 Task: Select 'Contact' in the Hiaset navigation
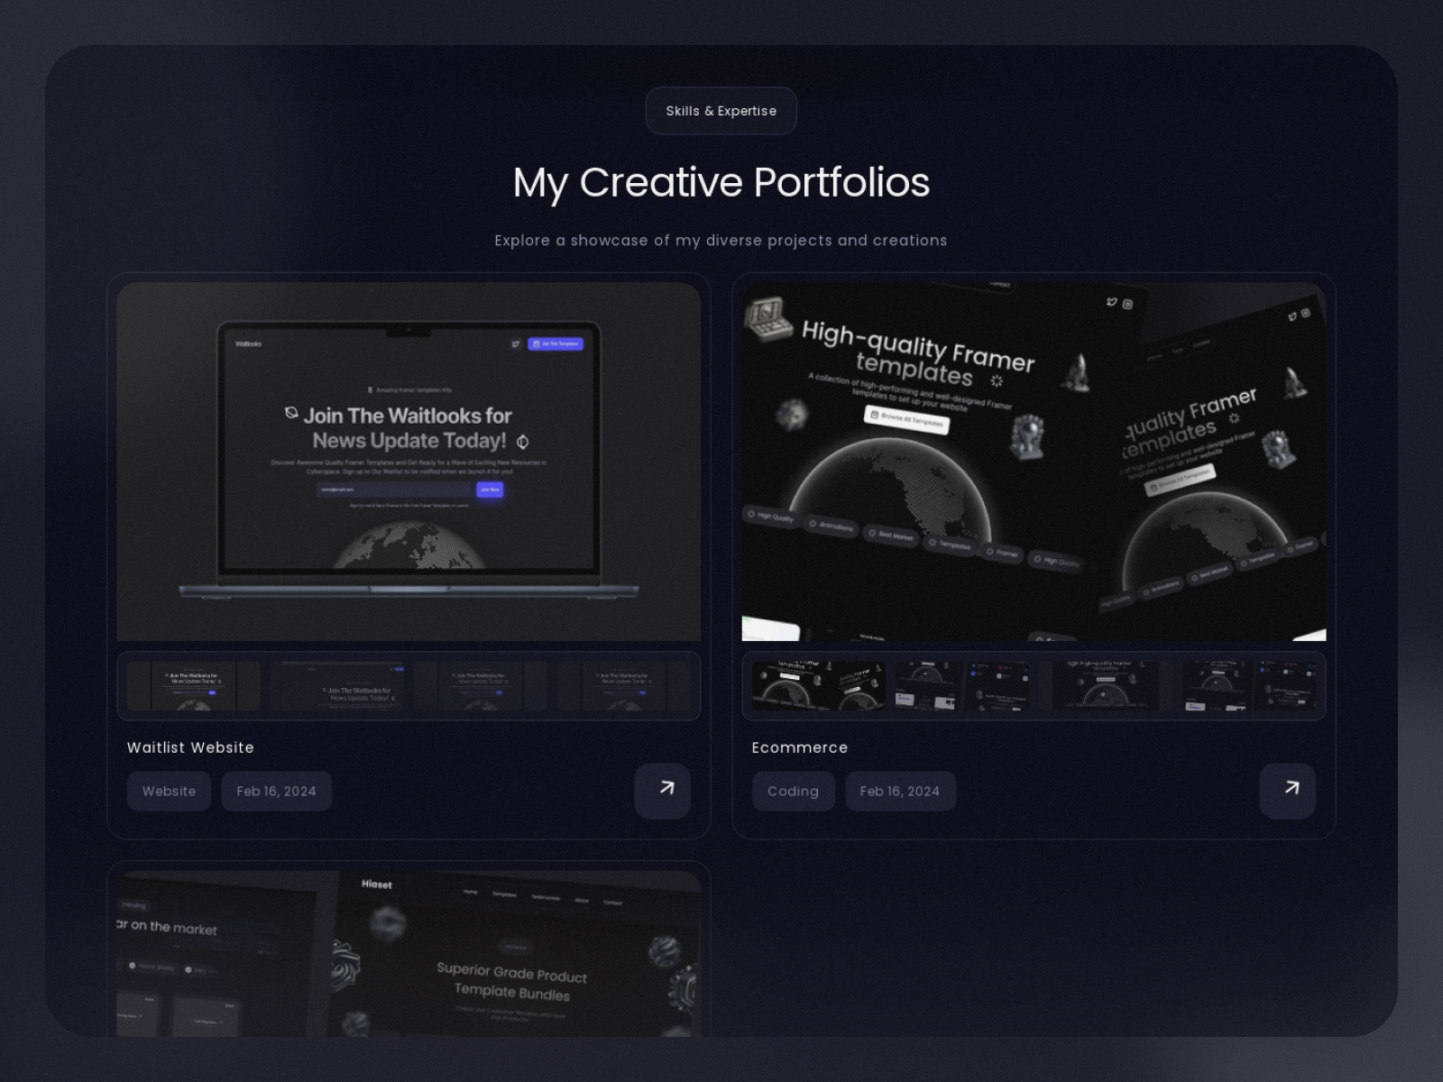pos(613,902)
